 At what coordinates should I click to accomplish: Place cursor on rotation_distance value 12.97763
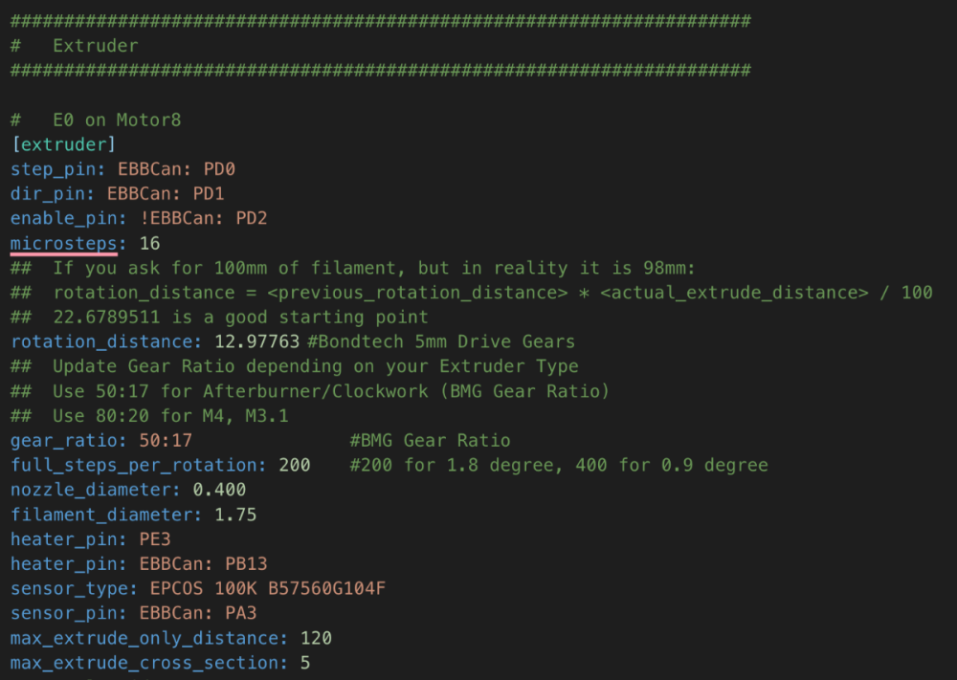[256, 341]
